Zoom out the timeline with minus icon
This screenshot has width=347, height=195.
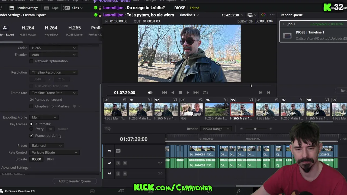[x=241, y=129]
